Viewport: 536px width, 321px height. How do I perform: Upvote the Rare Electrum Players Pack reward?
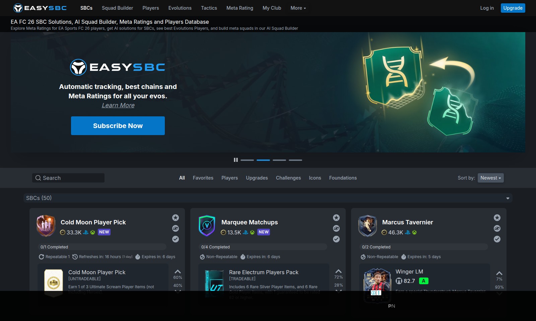[339, 271]
